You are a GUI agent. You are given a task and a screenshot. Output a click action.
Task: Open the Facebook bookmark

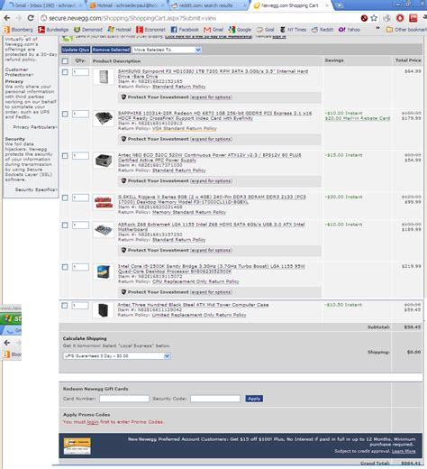[185, 30]
